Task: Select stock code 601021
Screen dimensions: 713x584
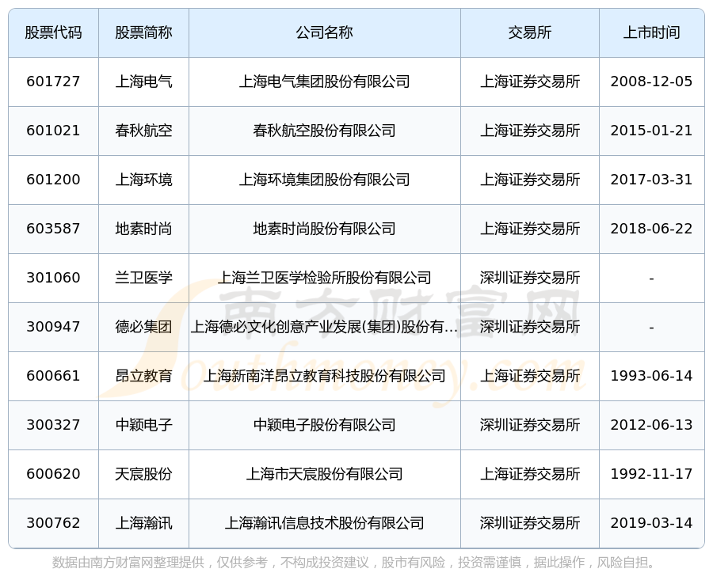Action: click(53, 131)
